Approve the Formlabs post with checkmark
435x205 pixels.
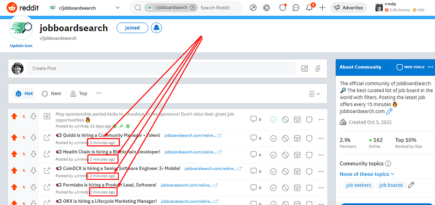coord(273,188)
